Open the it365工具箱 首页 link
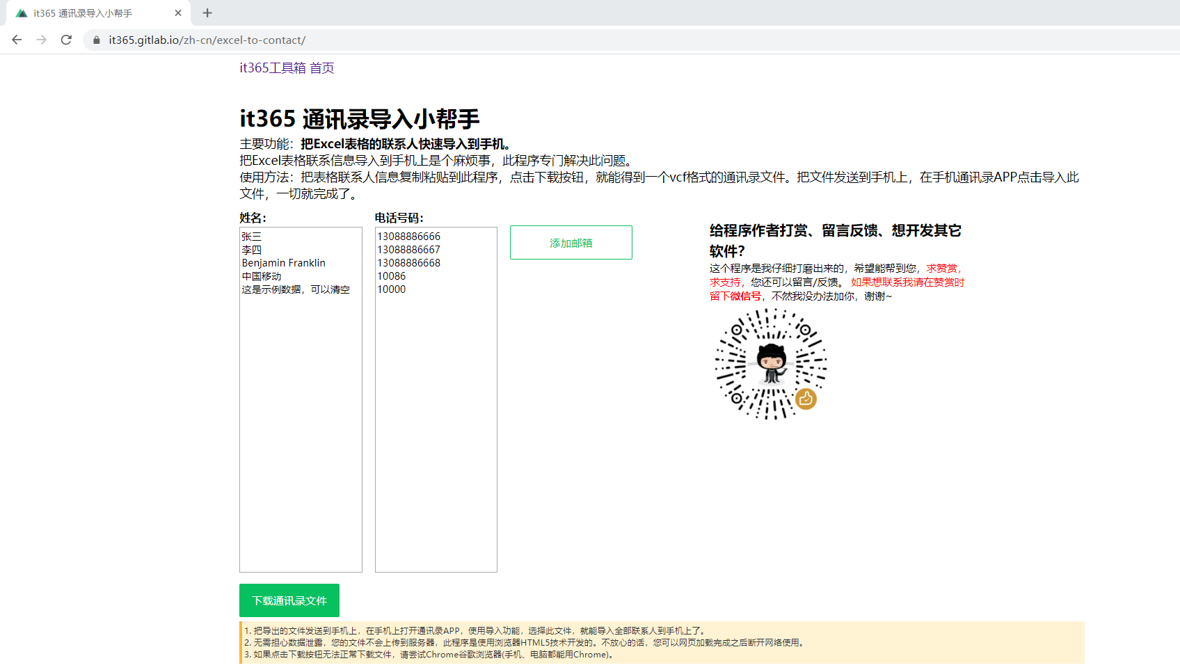1180x670 pixels. click(287, 67)
